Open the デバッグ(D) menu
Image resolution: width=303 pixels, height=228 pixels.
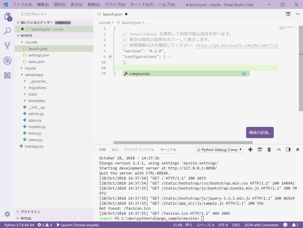click(115, 4)
